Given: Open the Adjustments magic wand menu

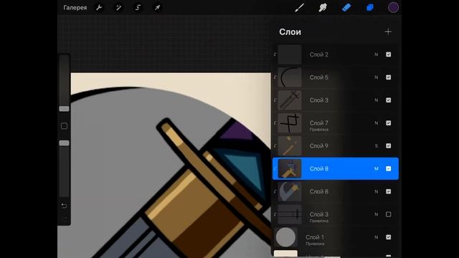Looking at the screenshot, I should pyautogui.click(x=118, y=8).
